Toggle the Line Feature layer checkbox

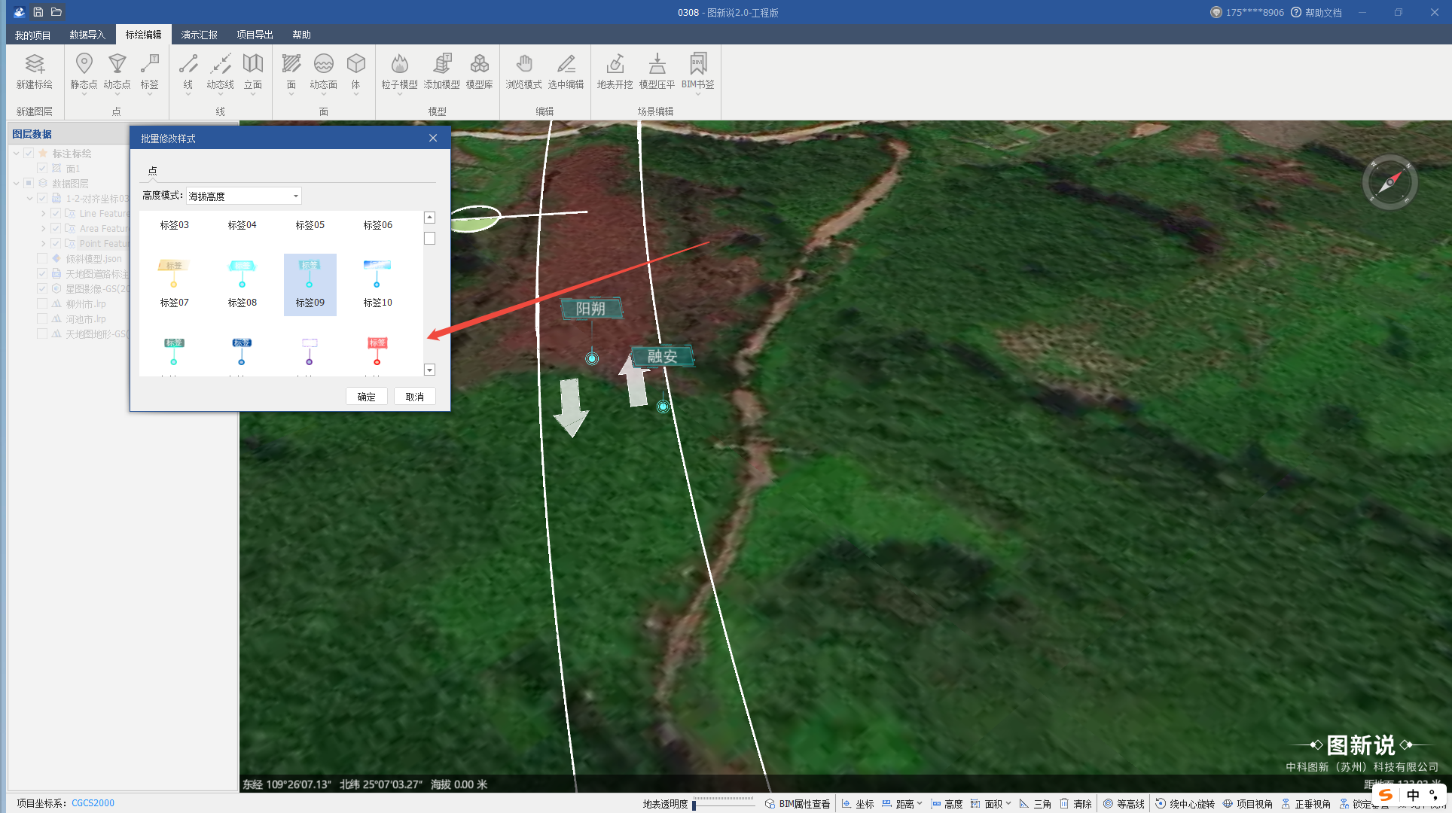56,214
